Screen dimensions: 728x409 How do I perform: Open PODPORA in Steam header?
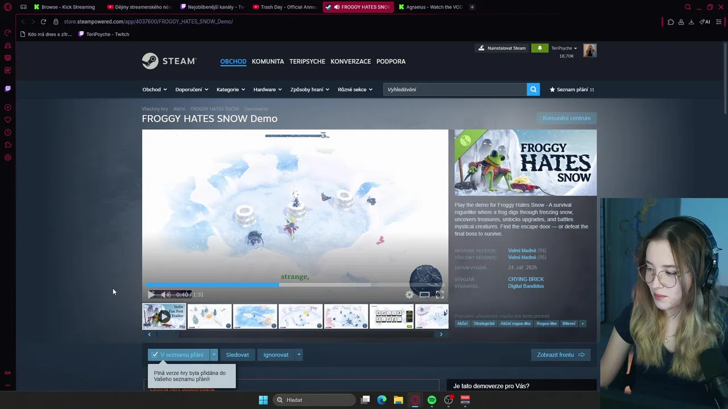pyautogui.click(x=391, y=61)
